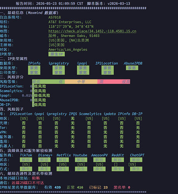
Task: Click the red '远端25端口不可达' message
Action: [x=28, y=183]
